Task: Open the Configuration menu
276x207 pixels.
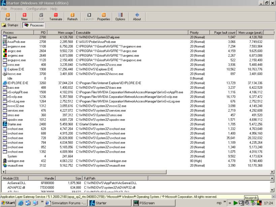Action: [36, 9]
